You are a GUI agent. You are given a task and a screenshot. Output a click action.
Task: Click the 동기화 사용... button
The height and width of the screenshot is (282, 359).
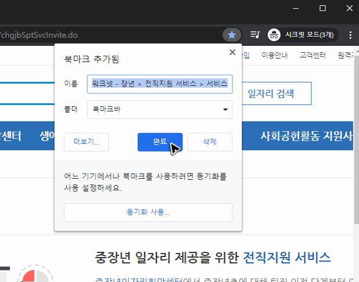[x=148, y=212]
